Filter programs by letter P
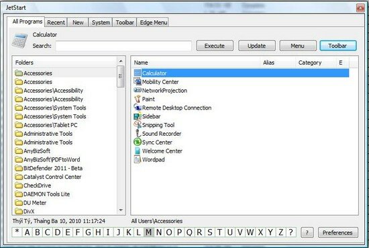Image resolution: width=369 pixels, height=248 pixels. [179, 233]
